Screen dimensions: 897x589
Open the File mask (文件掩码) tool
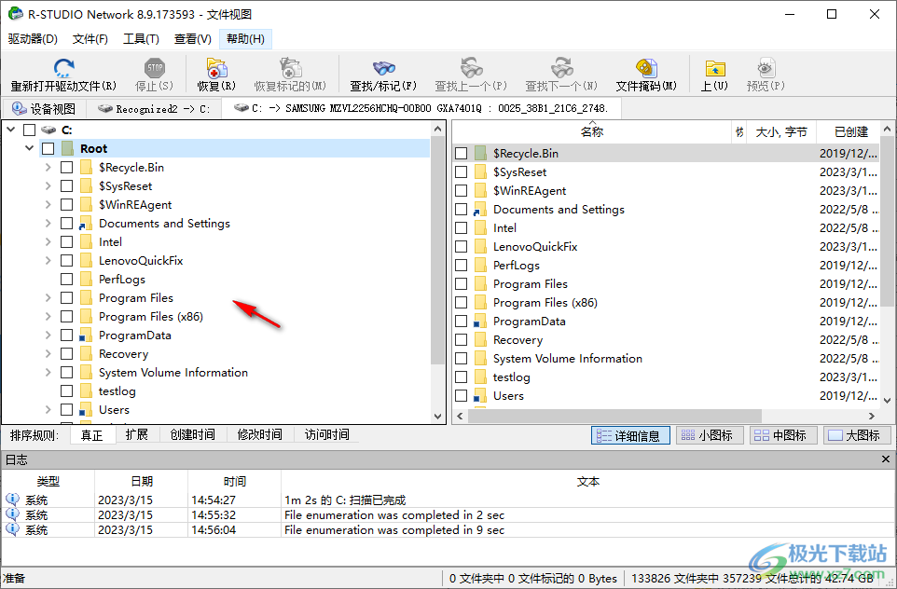pyautogui.click(x=646, y=68)
